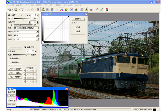Open the WB white balance dropdown

(x=37, y=28)
